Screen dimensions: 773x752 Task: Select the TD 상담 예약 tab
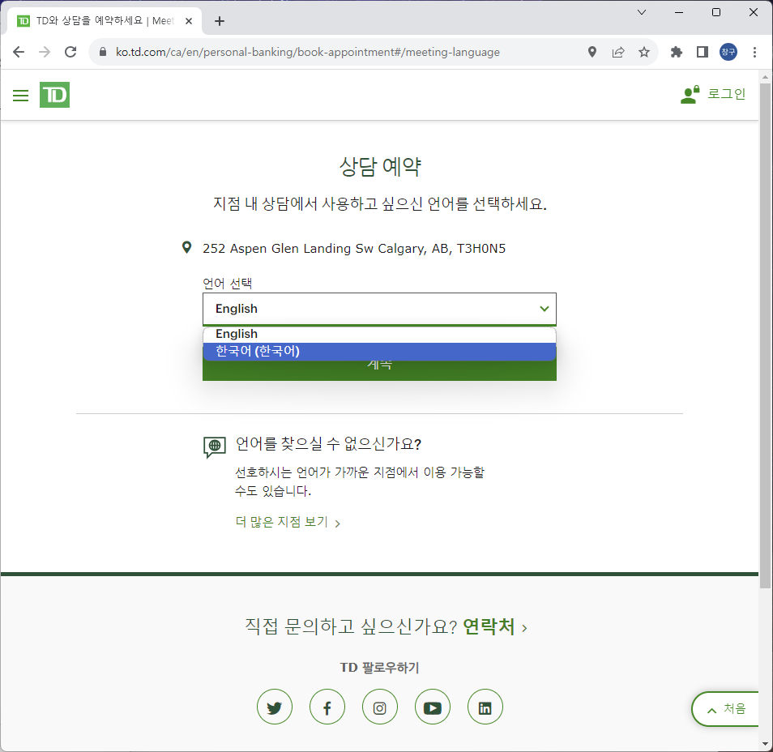105,21
